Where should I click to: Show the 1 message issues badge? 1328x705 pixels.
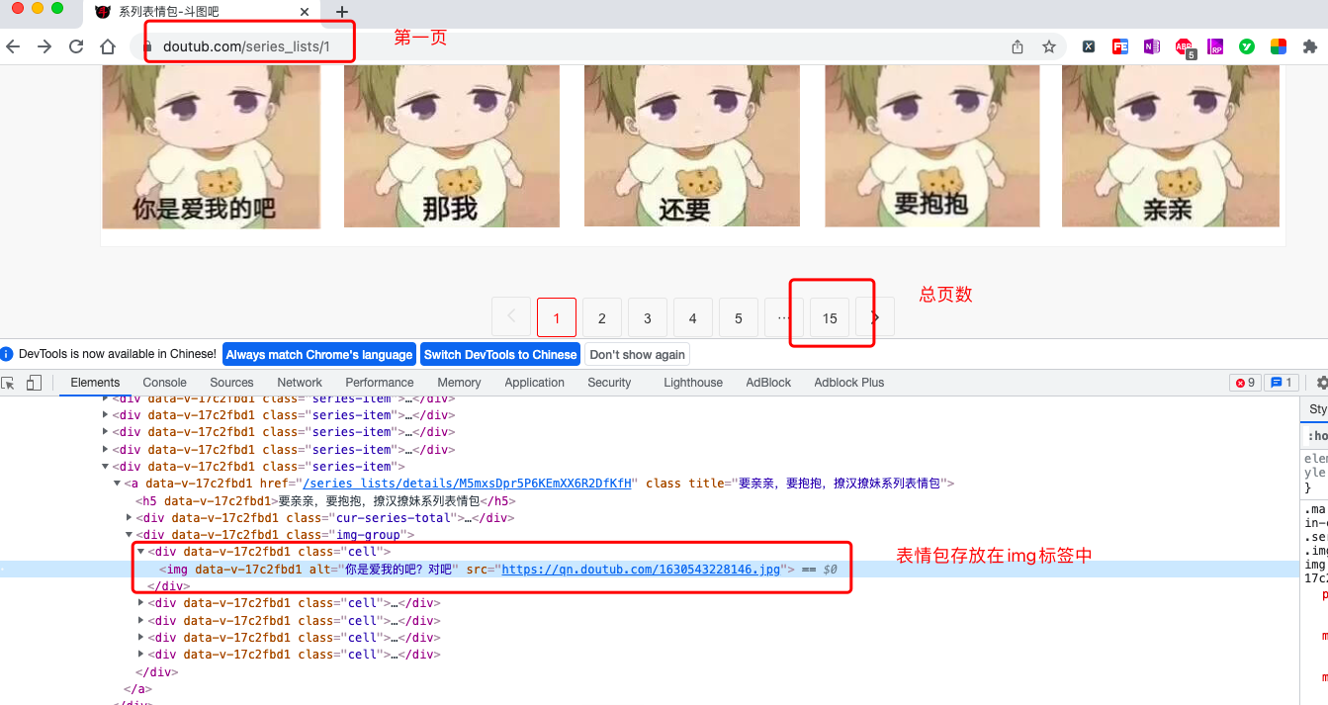(1282, 383)
